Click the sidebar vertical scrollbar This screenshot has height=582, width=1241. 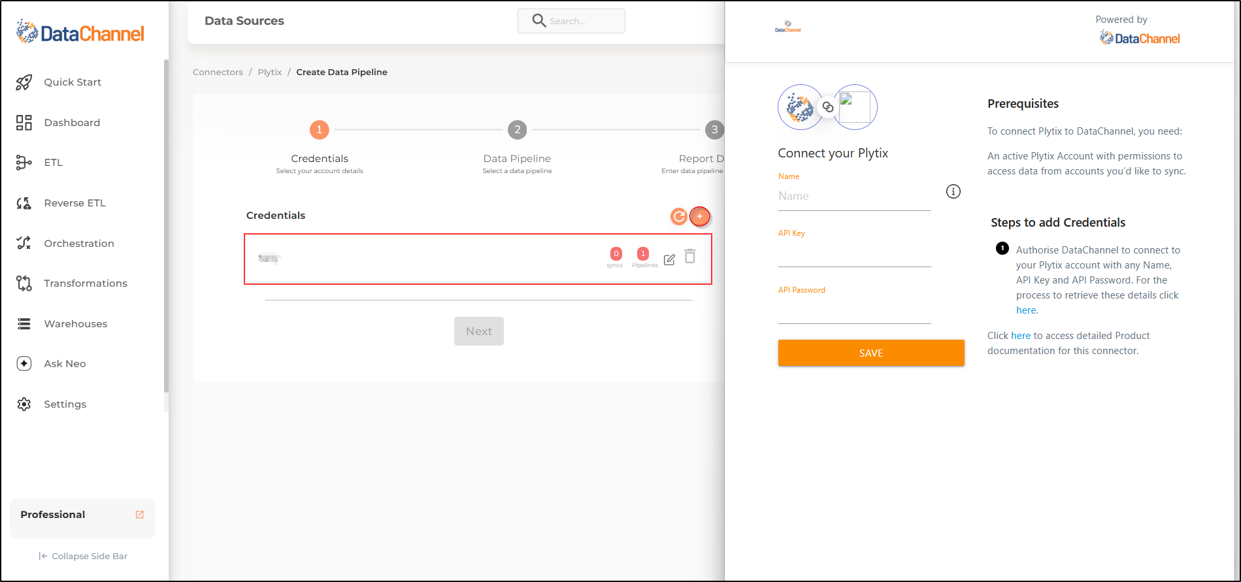(x=166, y=225)
